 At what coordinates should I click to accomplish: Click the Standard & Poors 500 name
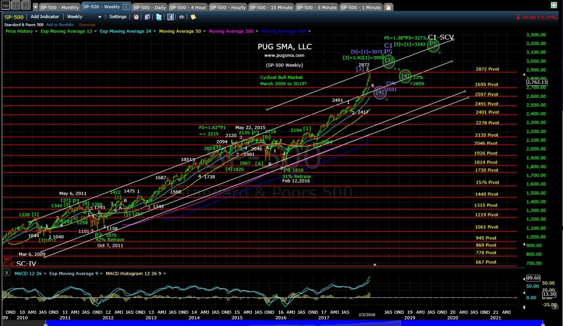(x=24, y=25)
